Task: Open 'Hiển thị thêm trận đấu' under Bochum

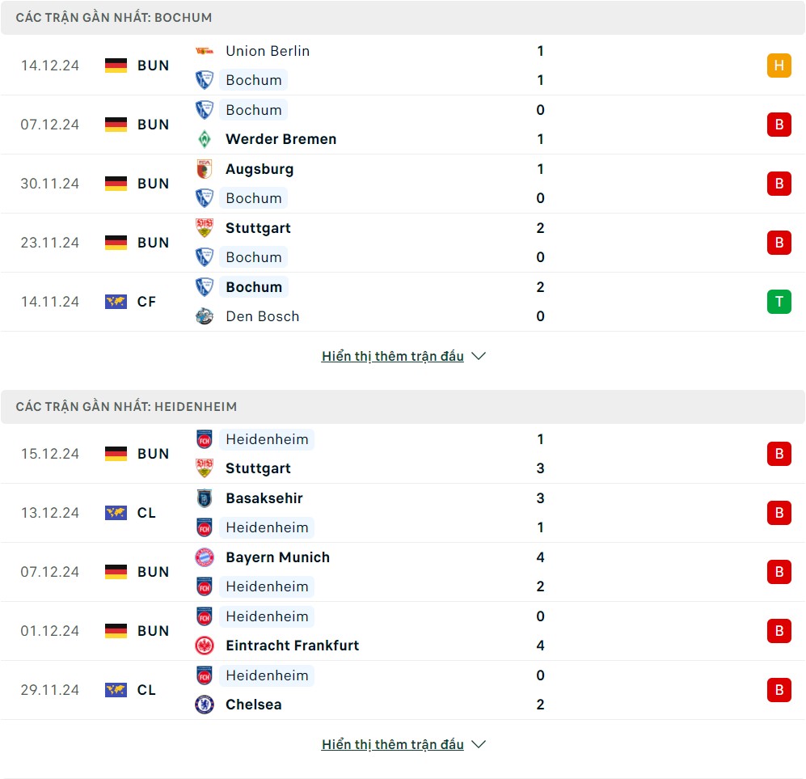Action: pyautogui.click(x=393, y=356)
